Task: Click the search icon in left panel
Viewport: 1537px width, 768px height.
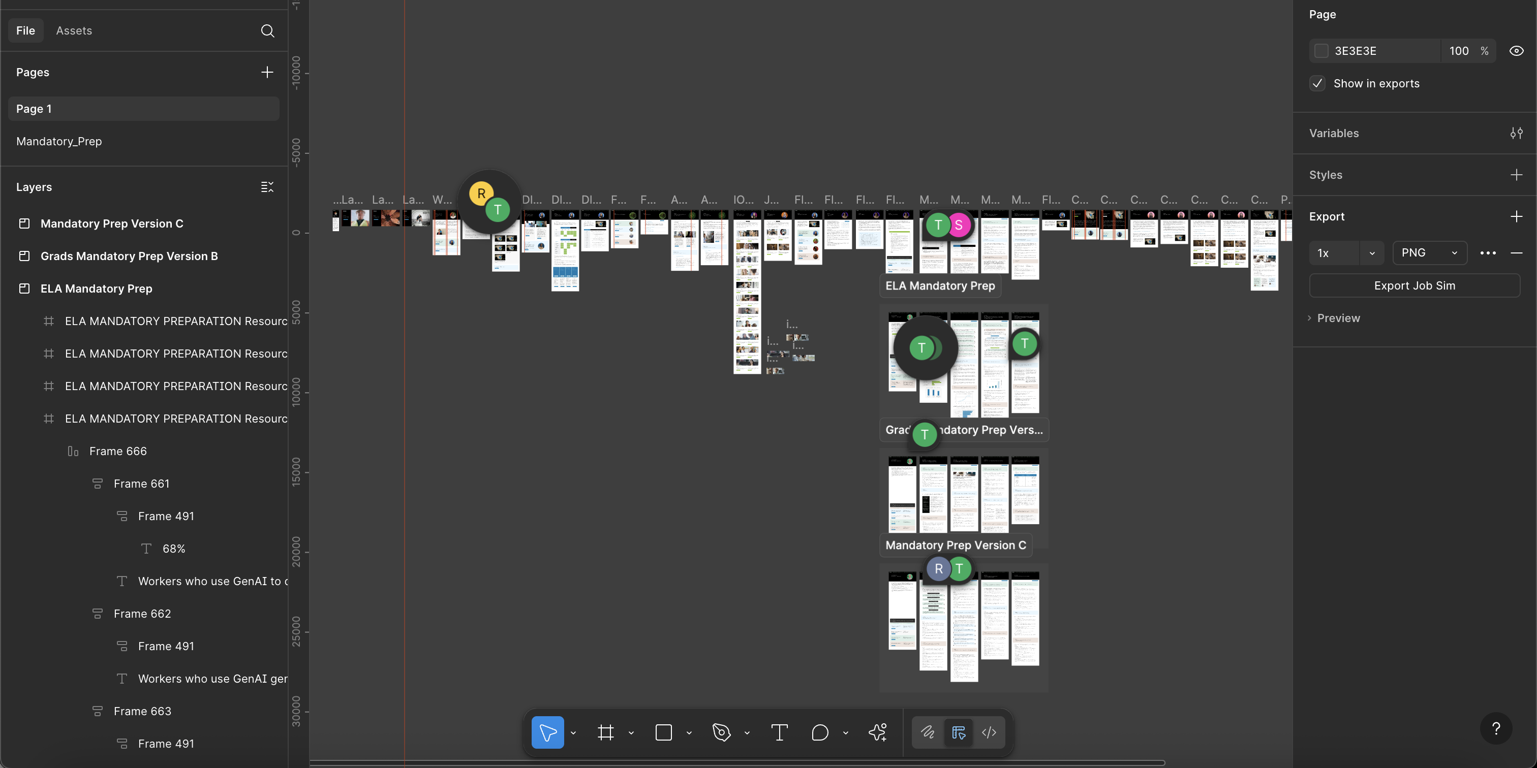Action: (267, 30)
